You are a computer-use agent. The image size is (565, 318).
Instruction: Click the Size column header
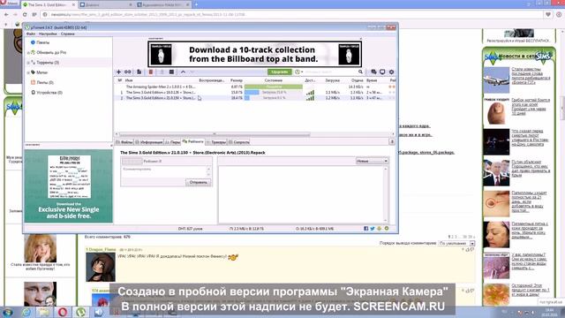(237, 80)
